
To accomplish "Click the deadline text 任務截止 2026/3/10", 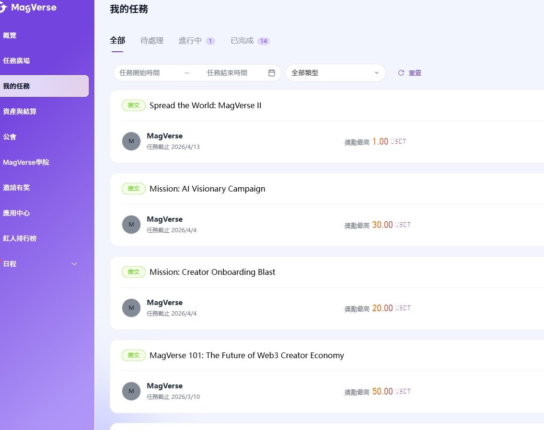I will coord(173,396).
